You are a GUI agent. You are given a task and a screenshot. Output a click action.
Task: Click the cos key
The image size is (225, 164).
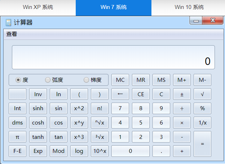tap(58, 123)
